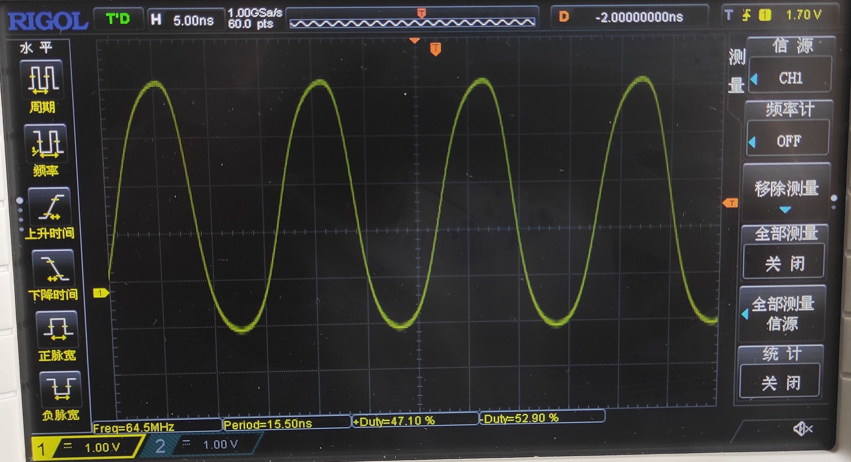The height and width of the screenshot is (462, 851).
Task: Click the muted speaker icon
Action: [803, 429]
